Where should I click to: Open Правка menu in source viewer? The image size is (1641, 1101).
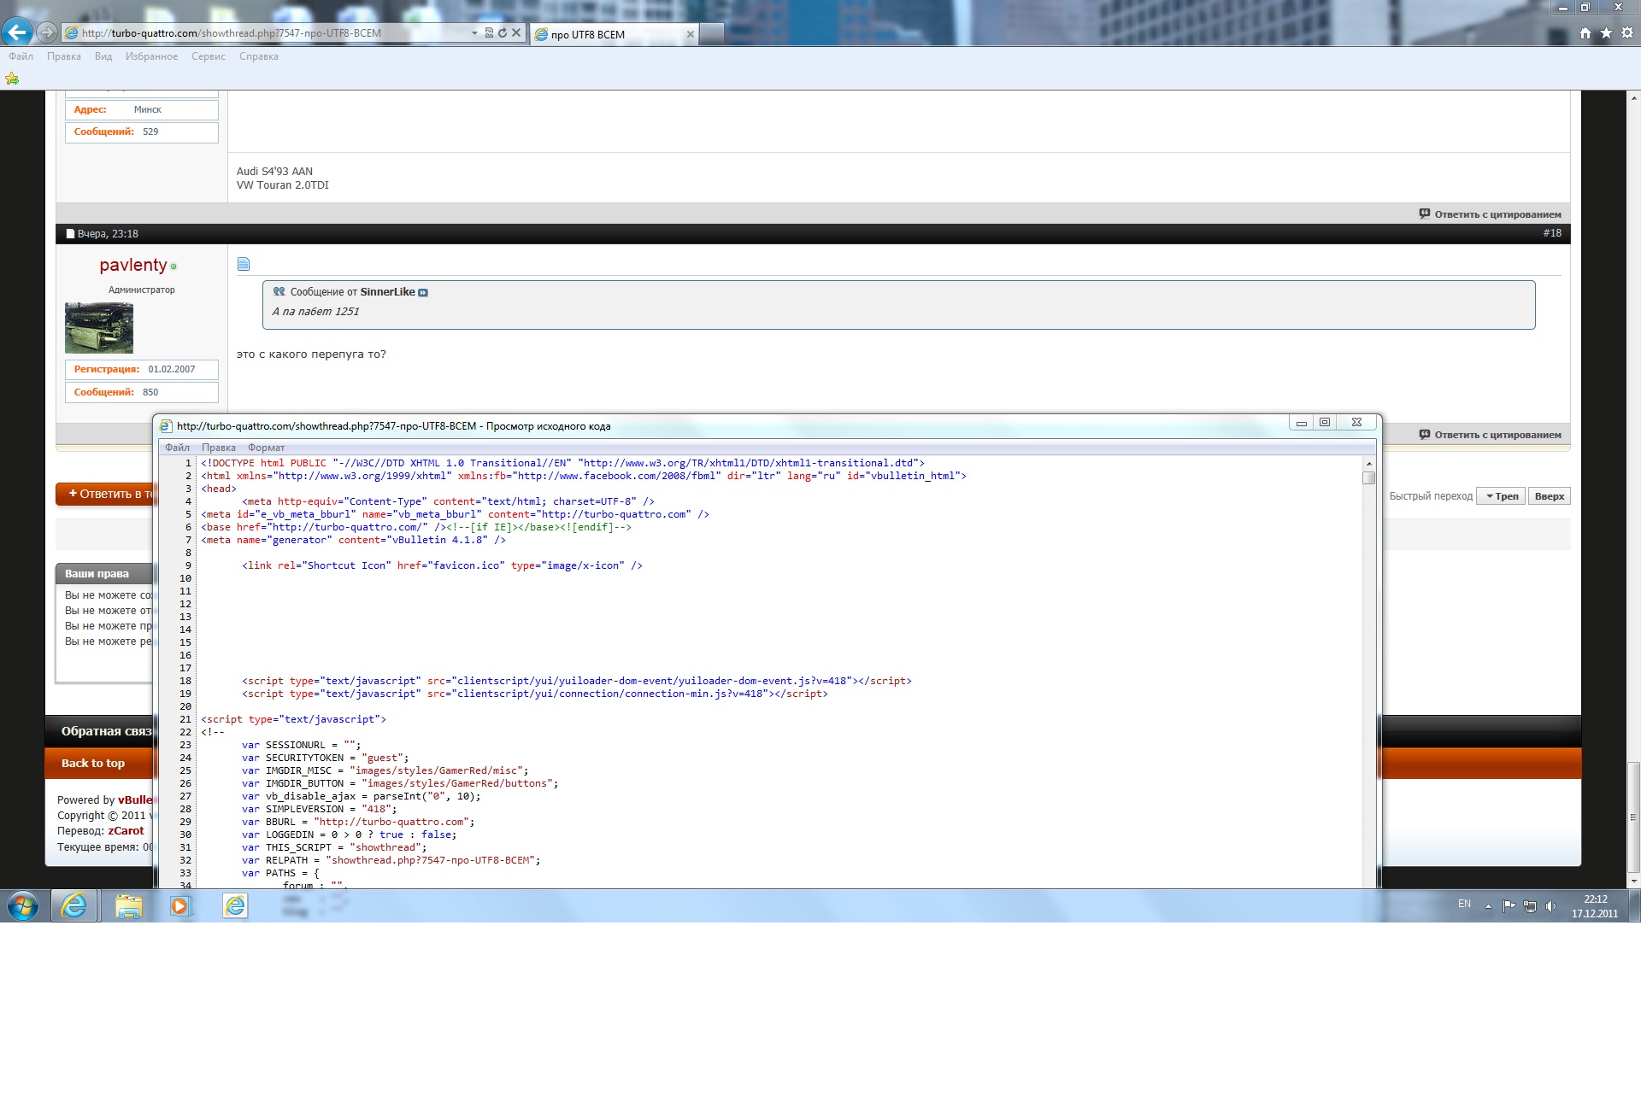coord(218,448)
